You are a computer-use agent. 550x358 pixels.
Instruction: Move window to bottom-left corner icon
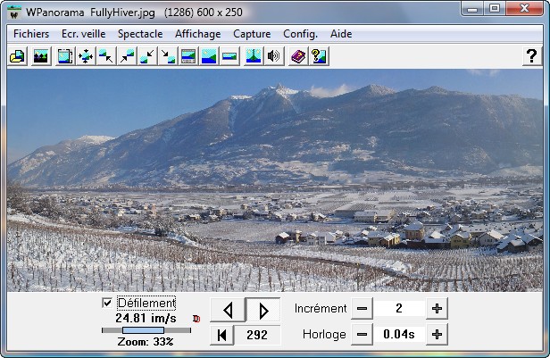coord(147,56)
